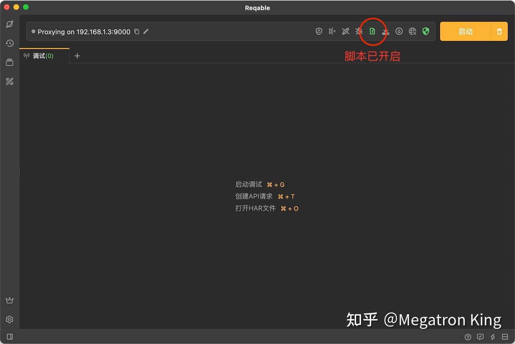Click the mirror icon next to script icon
This screenshot has height=344, width=515.
[x=385, y=31]
